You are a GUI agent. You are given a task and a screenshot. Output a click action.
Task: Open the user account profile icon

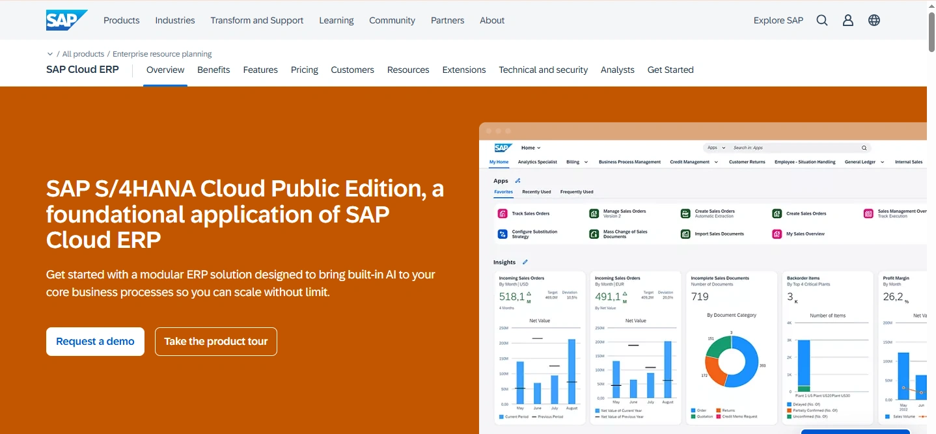pyautogui.click(x=848, y=20)
